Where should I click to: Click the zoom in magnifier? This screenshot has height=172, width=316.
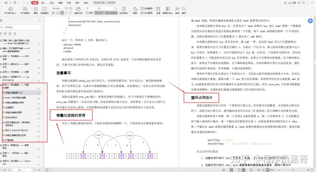coord(71,8)
